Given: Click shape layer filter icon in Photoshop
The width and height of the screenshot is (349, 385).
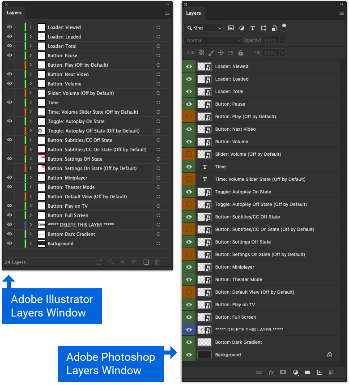Looking at the screenshot, I should 264,28.
